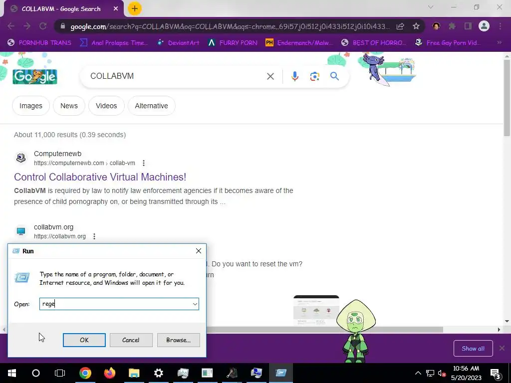
Task: Open the Endermanch/Malw... bookmark
Action: pos(299,43)
